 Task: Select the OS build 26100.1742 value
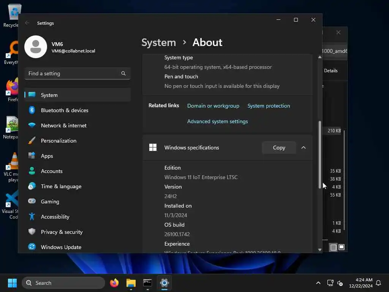pos(177,234)
